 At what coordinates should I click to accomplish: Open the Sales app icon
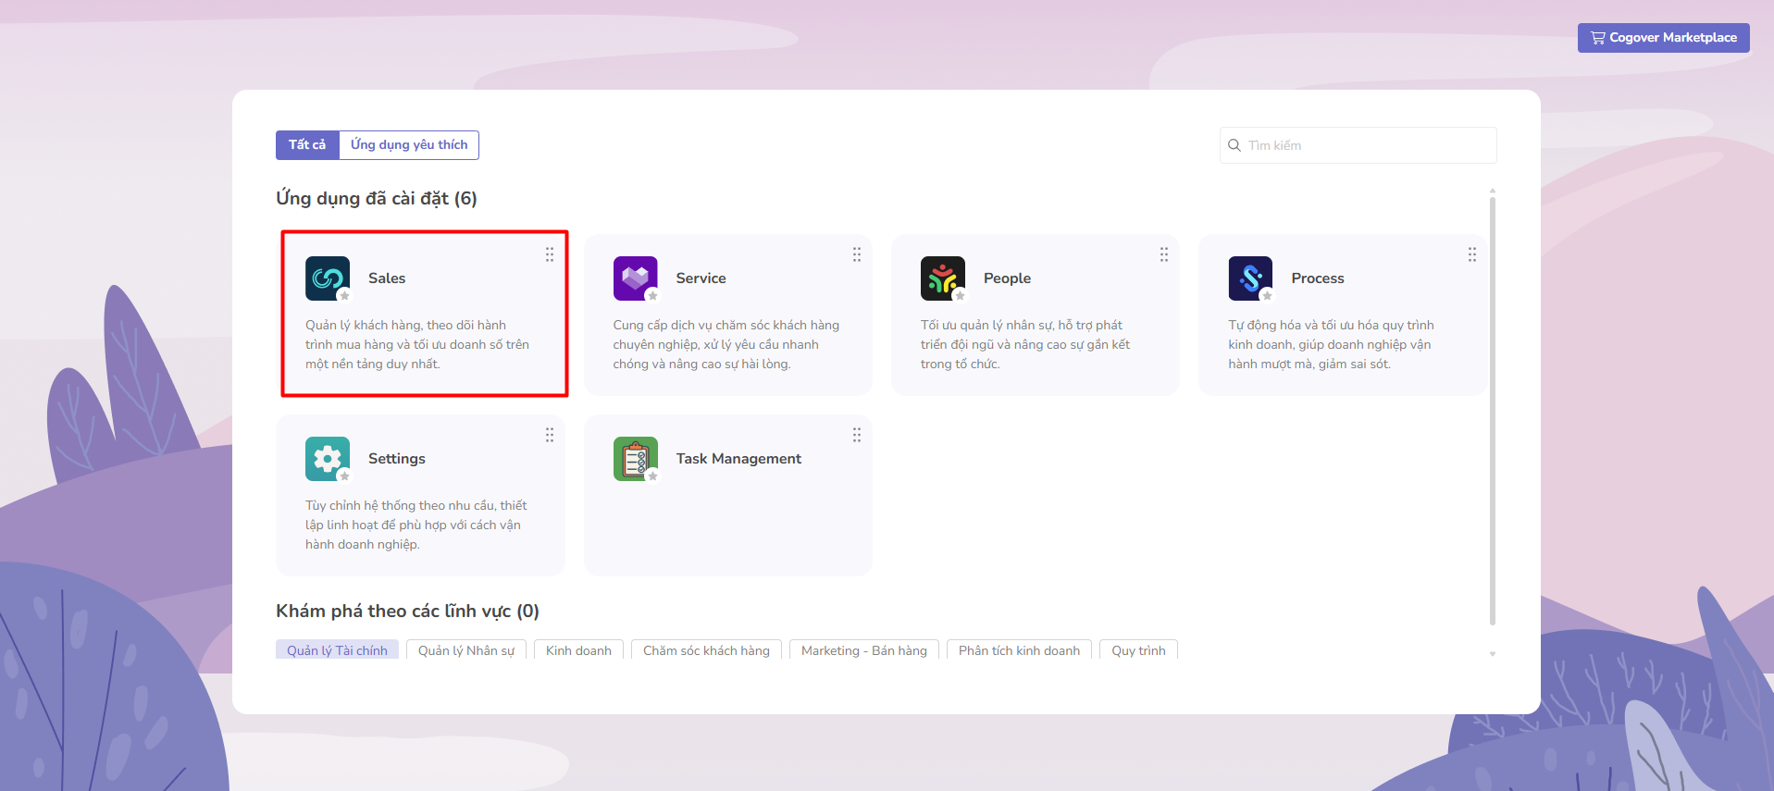(327, 278)
